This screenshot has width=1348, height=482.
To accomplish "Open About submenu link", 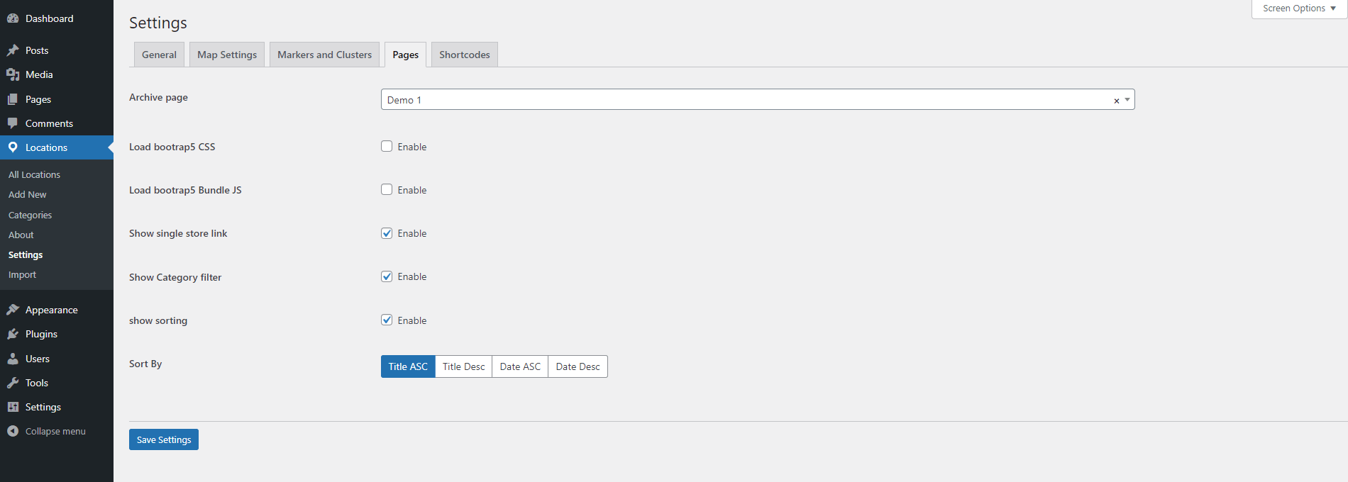I will pos(21,235).
